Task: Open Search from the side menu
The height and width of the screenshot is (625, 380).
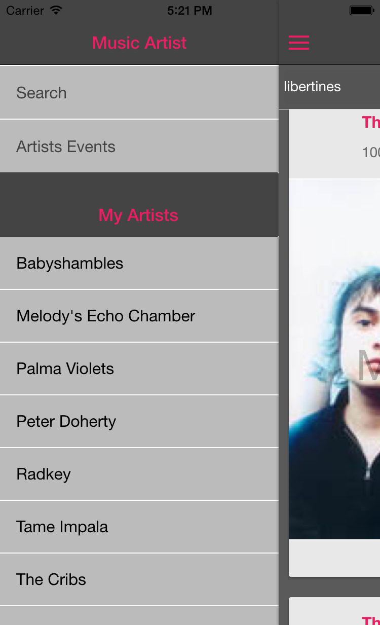Action: click(x=139, y=93)
